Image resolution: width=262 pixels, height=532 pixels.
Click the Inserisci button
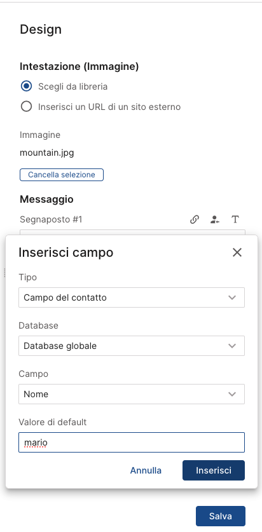pos(214,470)
